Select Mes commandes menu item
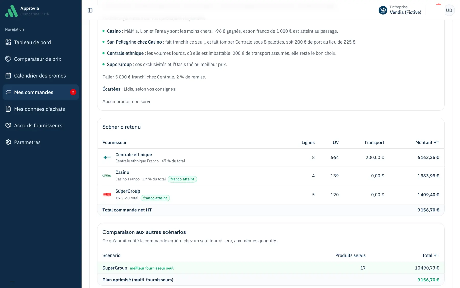This screenshot has width=460, height=288. [41, 92]
